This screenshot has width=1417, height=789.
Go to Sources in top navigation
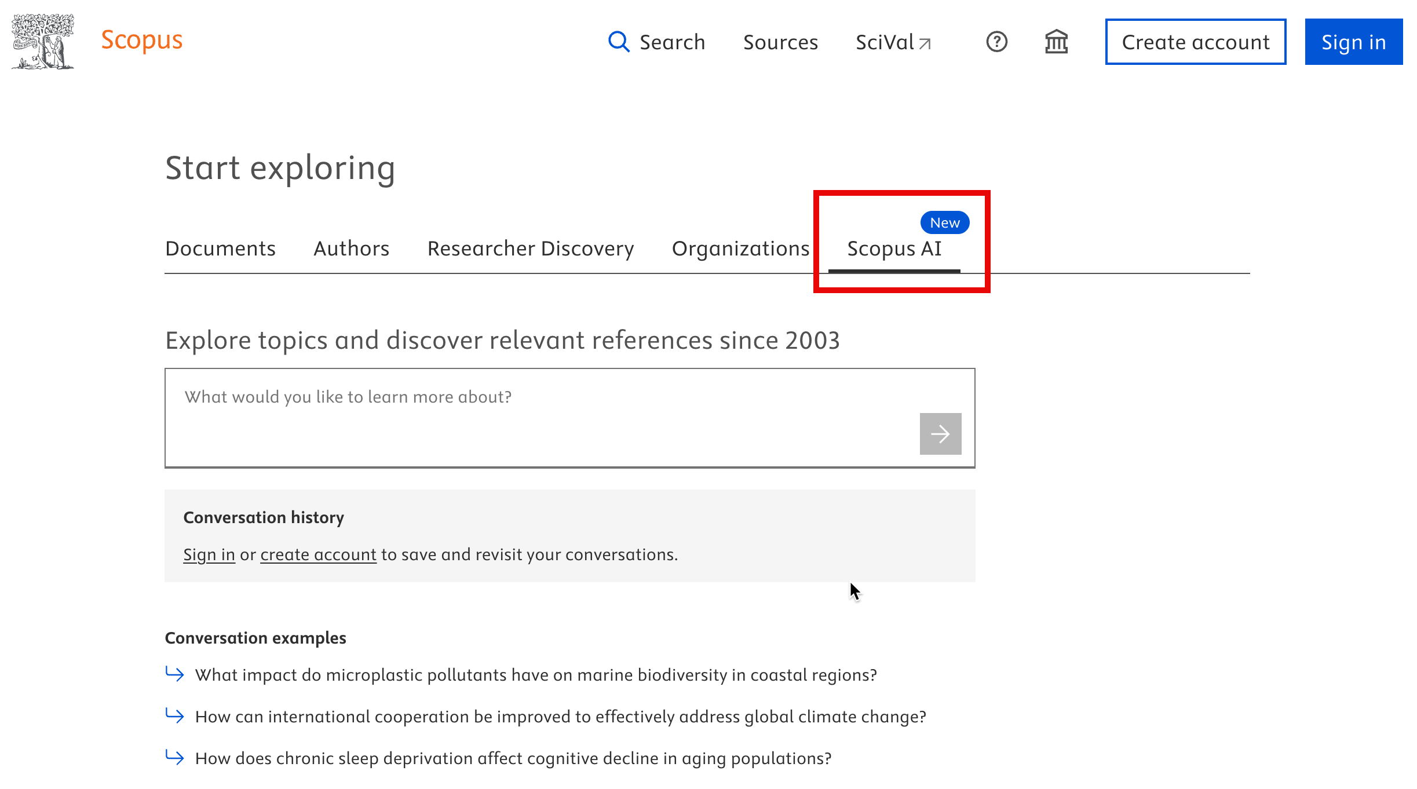click(x=780, y=42)
